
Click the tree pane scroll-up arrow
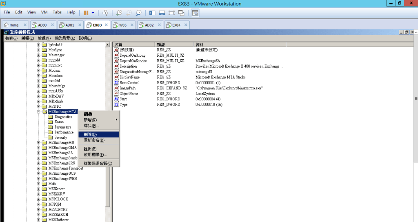[108, 44]
